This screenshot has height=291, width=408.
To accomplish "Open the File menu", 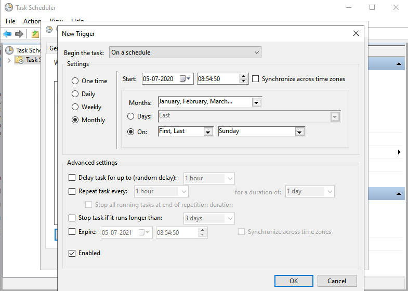I will [10, 21].
